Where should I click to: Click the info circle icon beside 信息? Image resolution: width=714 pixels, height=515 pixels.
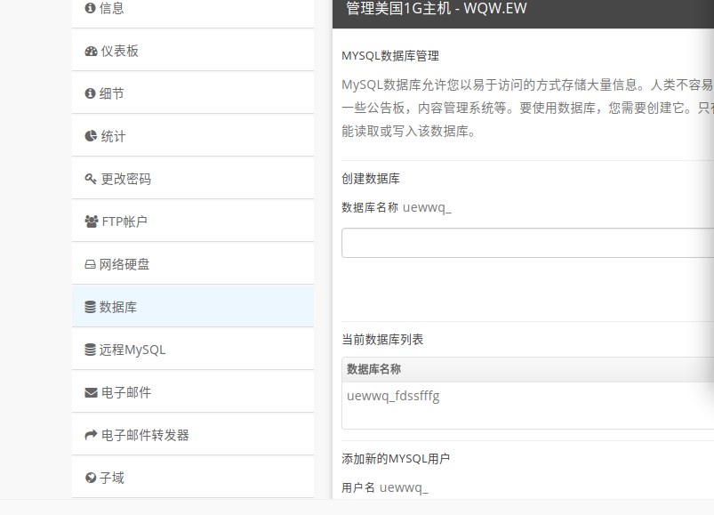[x=90, y=8]
